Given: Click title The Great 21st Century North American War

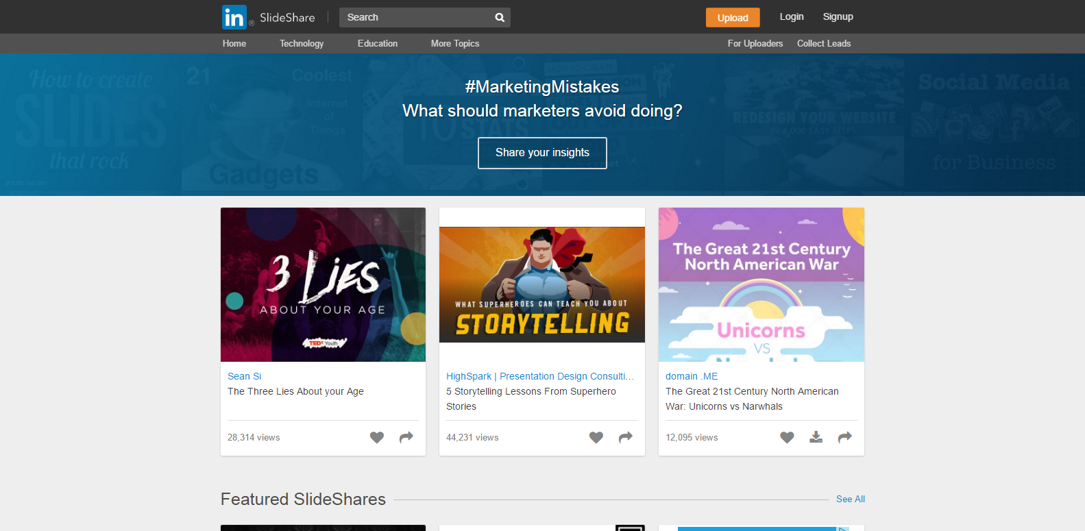Looking at the screenshot, I should [752, 399].
